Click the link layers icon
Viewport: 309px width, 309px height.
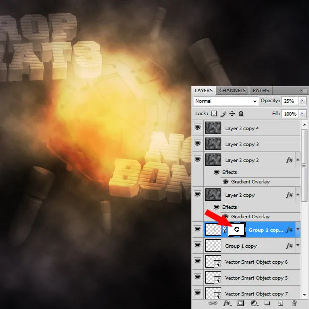point(213,303)
